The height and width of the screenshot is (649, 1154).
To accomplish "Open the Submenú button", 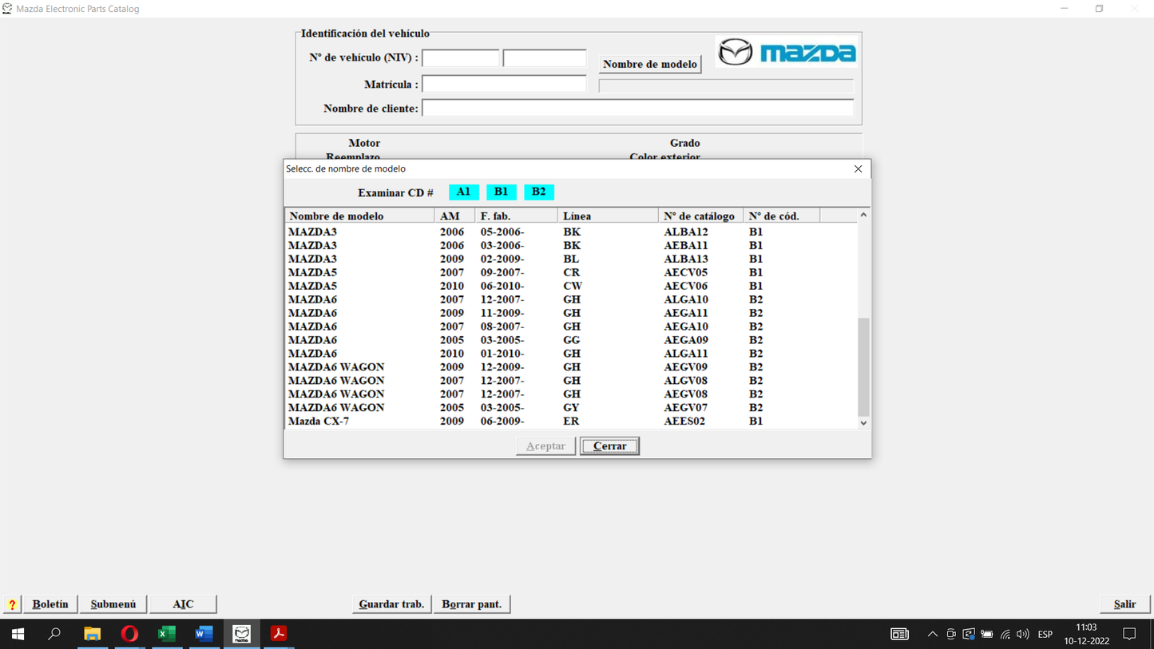I will pyautogui.click(x=113, y=604).
